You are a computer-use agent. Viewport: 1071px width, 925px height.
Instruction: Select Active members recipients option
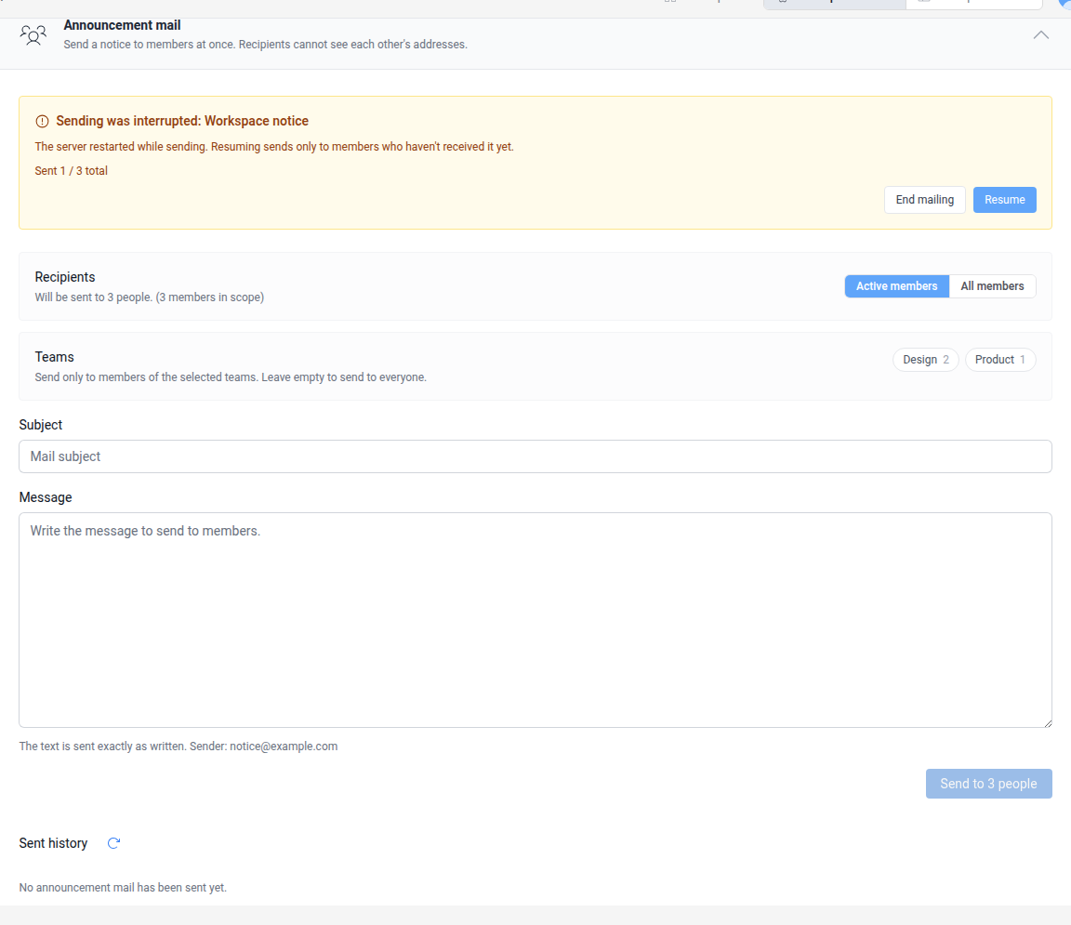[x=897, y=286]
